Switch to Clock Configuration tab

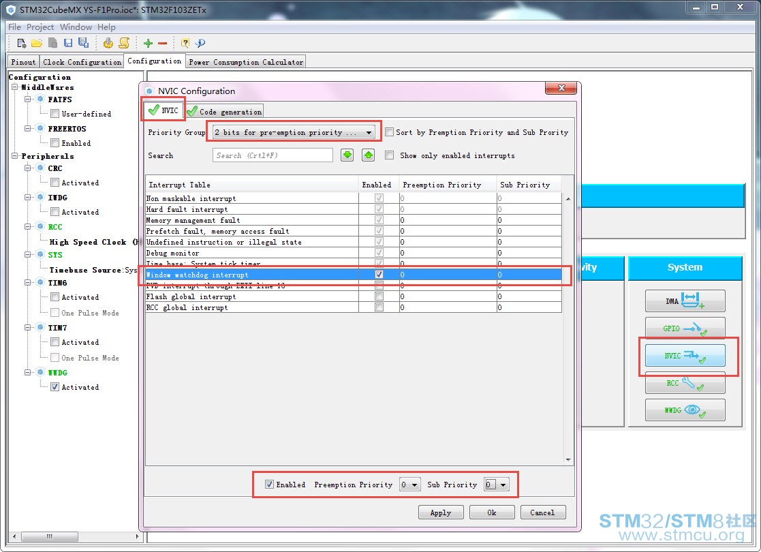click(82, 62)
